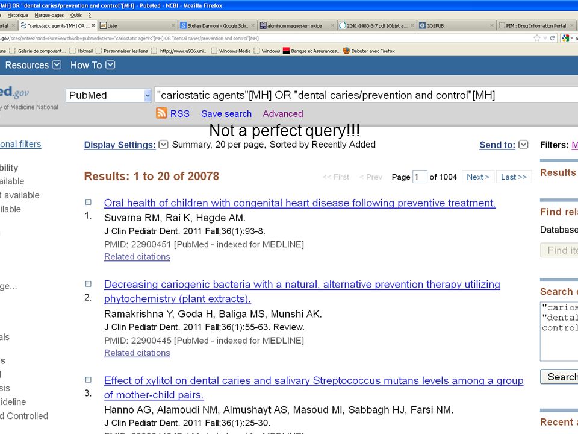
Task: Close the cariostatic agents PubMed tab
Action: tap(93, 25)
